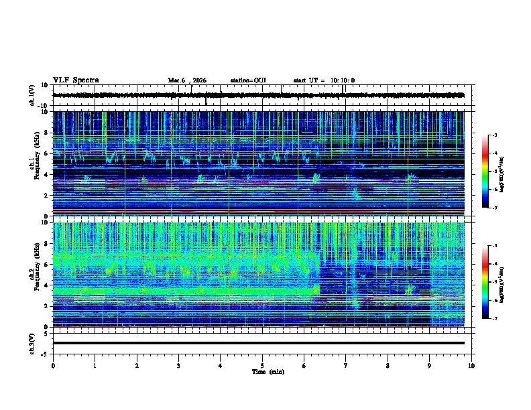The height and width of the screenshot is (410, 531).
Task: Click the Time axis tick label "3"
Action: 178,366
